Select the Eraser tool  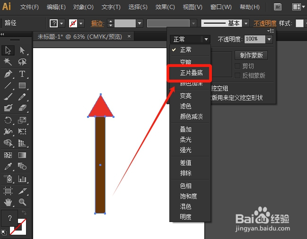(x=22, y=107)
